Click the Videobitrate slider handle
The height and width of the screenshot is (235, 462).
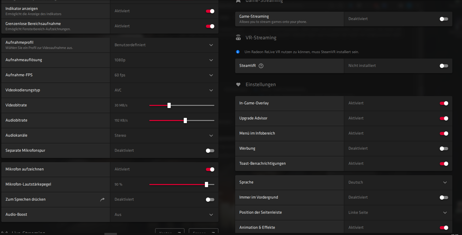(169, 105)
